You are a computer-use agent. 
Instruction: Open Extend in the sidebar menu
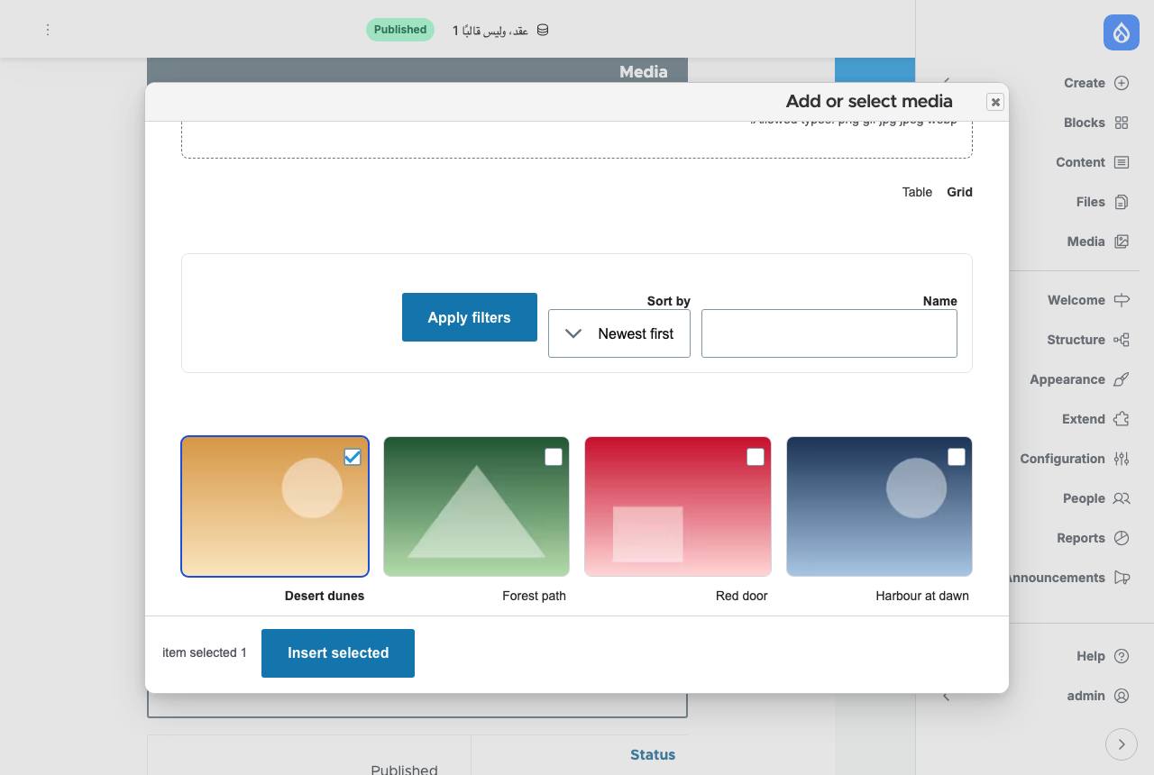[1084, 419]
